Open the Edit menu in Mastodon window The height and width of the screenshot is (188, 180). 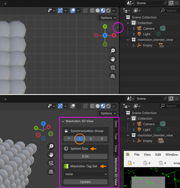[158, 154]
